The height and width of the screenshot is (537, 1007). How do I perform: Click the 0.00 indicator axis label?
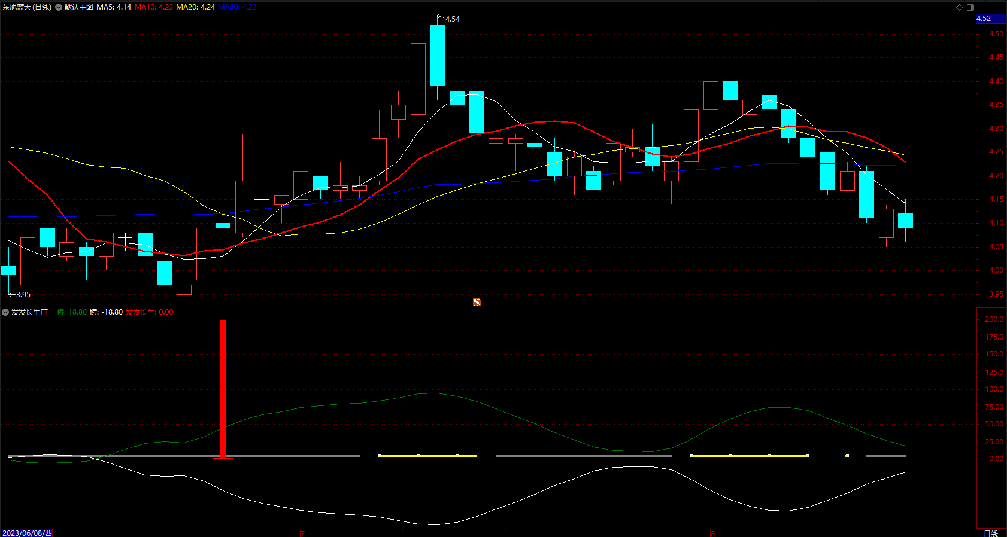(996, 459)
